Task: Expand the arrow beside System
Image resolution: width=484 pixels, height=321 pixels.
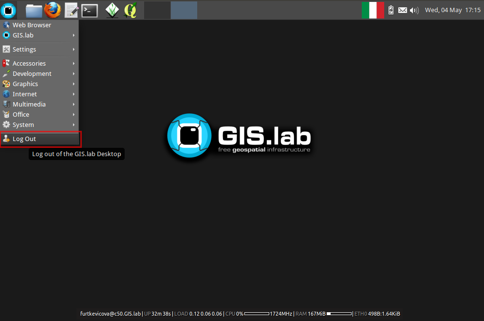Action: pos(74,125)
